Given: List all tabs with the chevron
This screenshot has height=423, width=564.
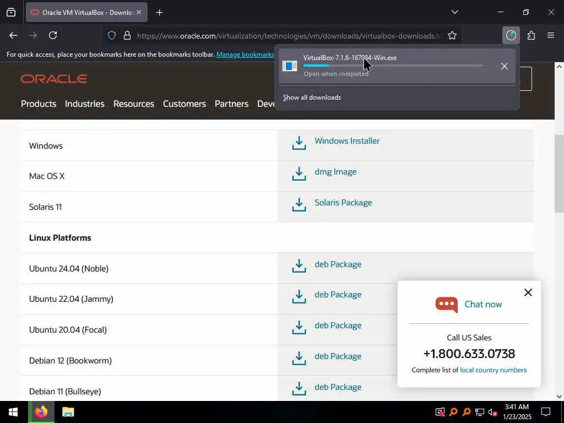Looking at the screenshot, I should pyautogui.click(x=454, y=12).
